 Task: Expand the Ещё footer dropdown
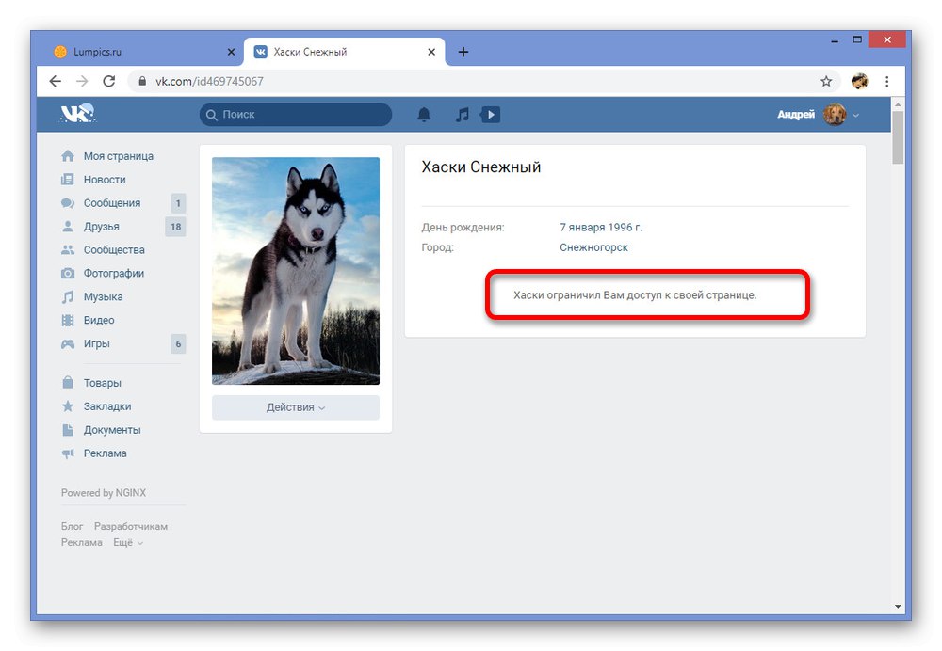tap(128, 542)
